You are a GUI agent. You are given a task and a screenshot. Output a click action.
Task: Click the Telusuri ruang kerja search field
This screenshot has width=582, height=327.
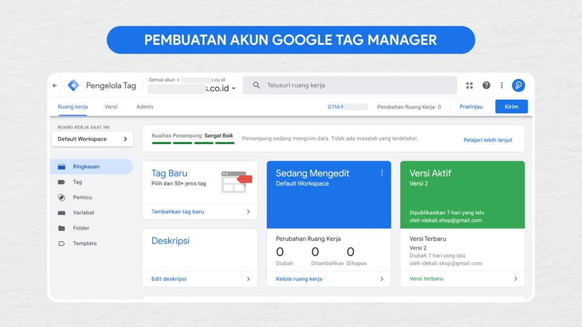click(350, 85)
